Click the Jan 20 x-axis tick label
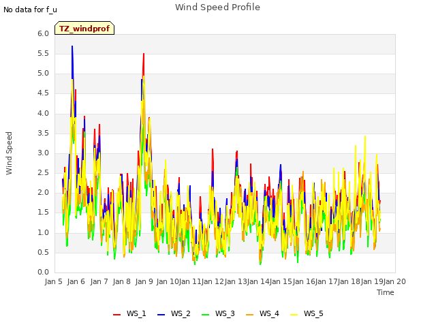The height and width of the screenshot is (327, 436). click(395, 281)
